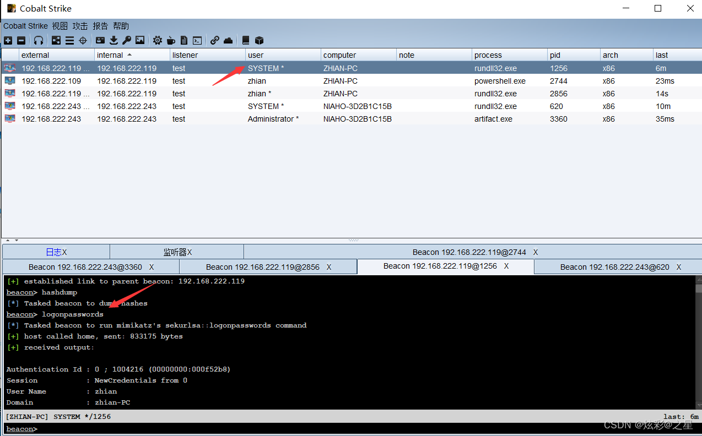This screenshot has width=702, height=436.
Task: Open the 攻击 menu
Action: (80, 26)
